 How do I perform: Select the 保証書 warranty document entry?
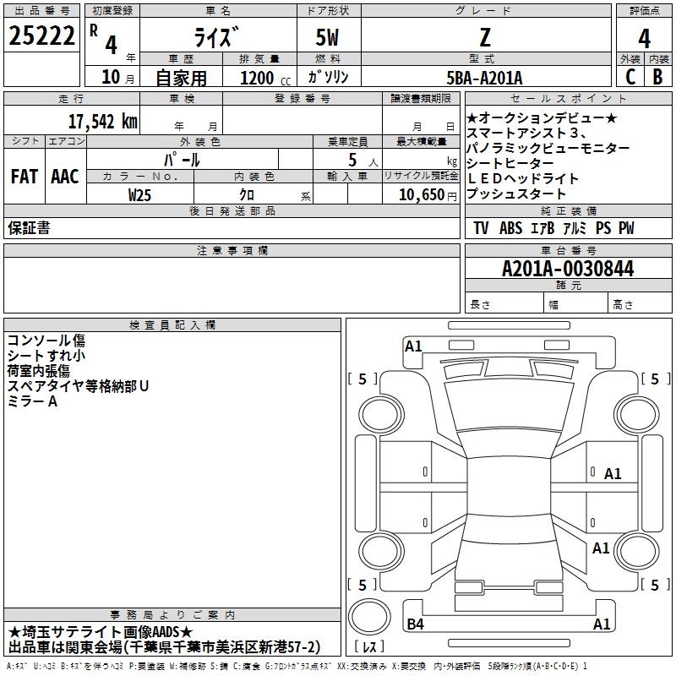click(30, 228)
